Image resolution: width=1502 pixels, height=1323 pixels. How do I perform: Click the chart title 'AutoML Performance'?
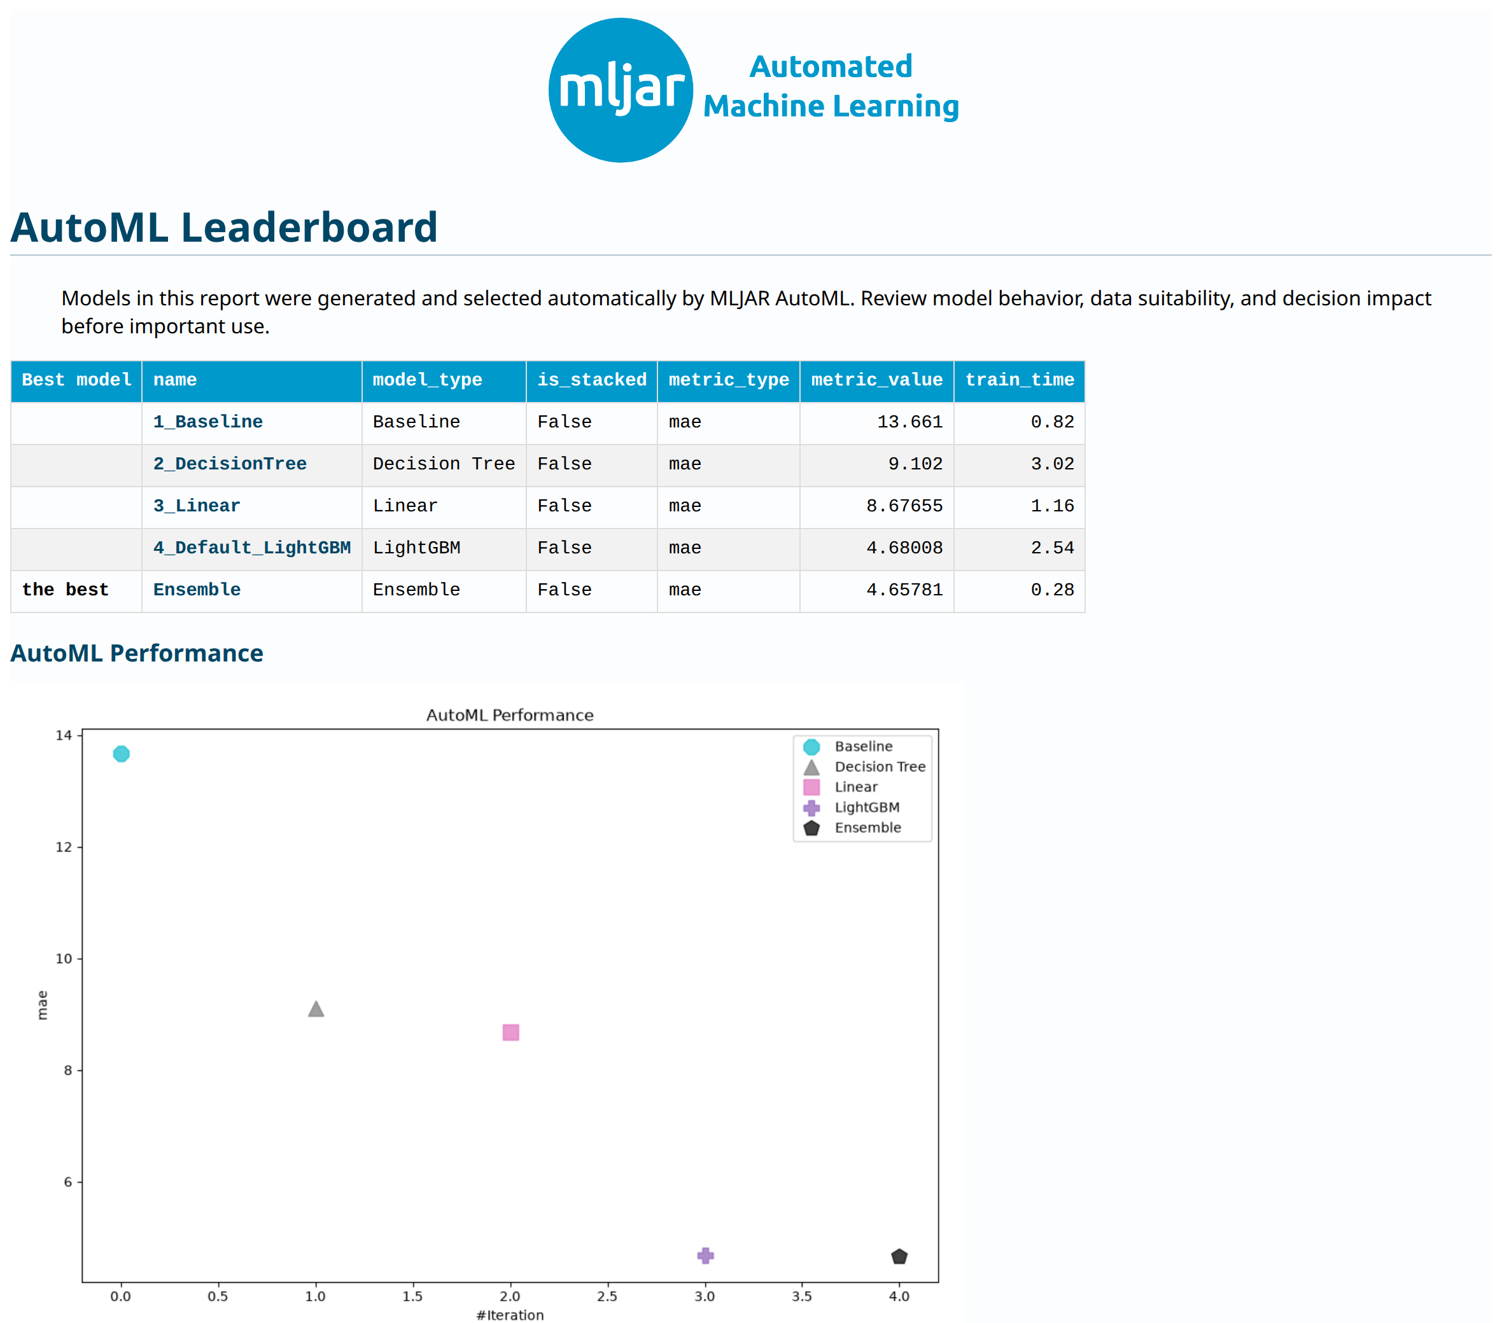[510, 715]
